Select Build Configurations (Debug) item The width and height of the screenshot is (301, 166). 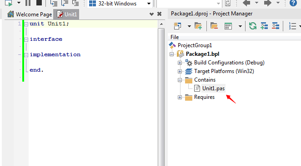coord(229,63)
